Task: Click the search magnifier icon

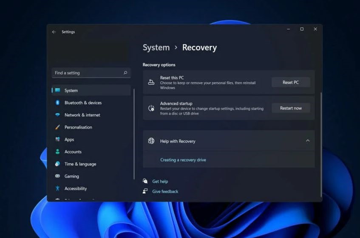Action: 125,73
